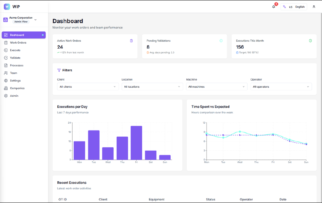Click the Acme Corporation building icon

click(6, 20)
